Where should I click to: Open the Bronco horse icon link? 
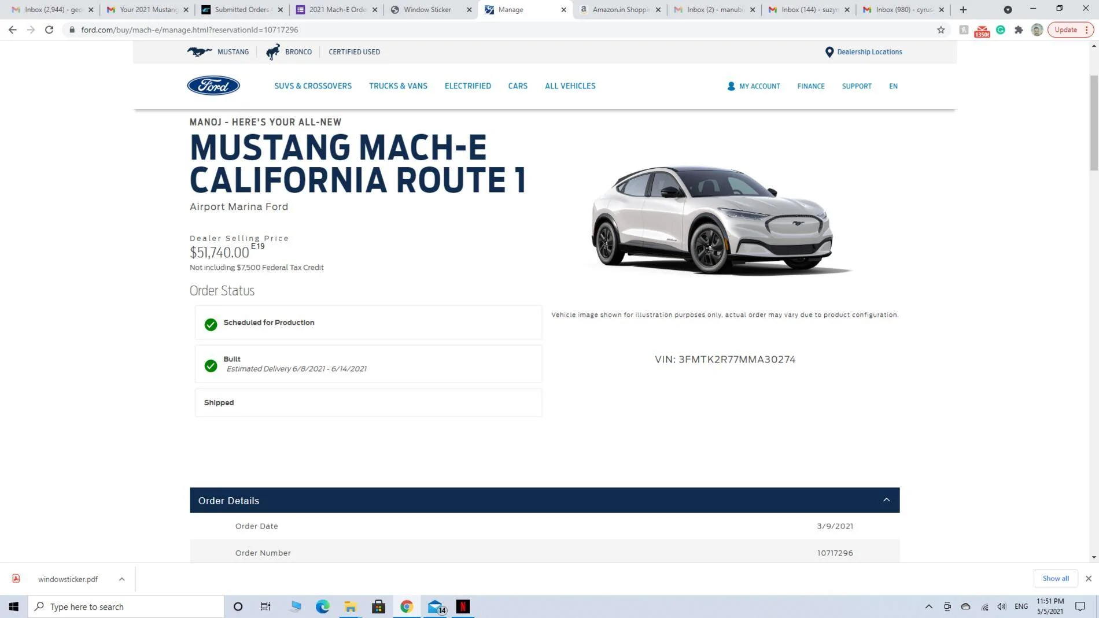pyautogui.click(x=272, y=51)
